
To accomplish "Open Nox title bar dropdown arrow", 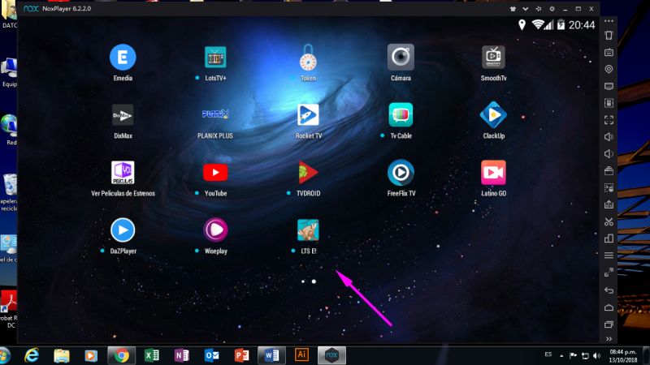I will pyautogui.click(x=525, y=9).
